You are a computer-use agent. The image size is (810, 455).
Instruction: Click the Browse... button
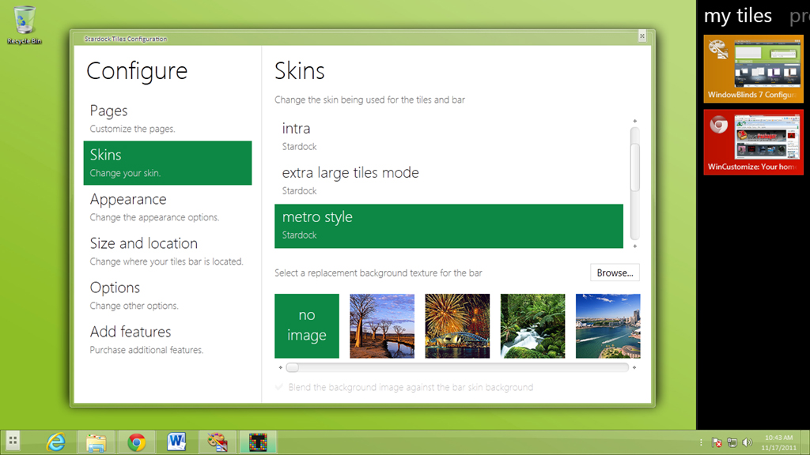click(615, 273)
